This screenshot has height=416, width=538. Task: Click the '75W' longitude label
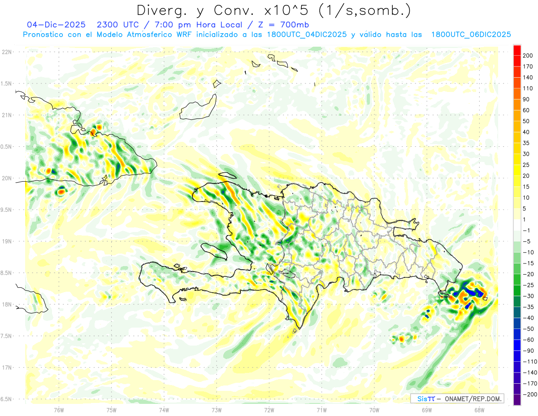tap(112, 410)
